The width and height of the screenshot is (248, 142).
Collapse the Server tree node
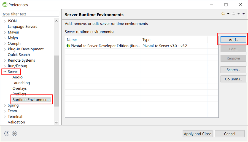5,72
